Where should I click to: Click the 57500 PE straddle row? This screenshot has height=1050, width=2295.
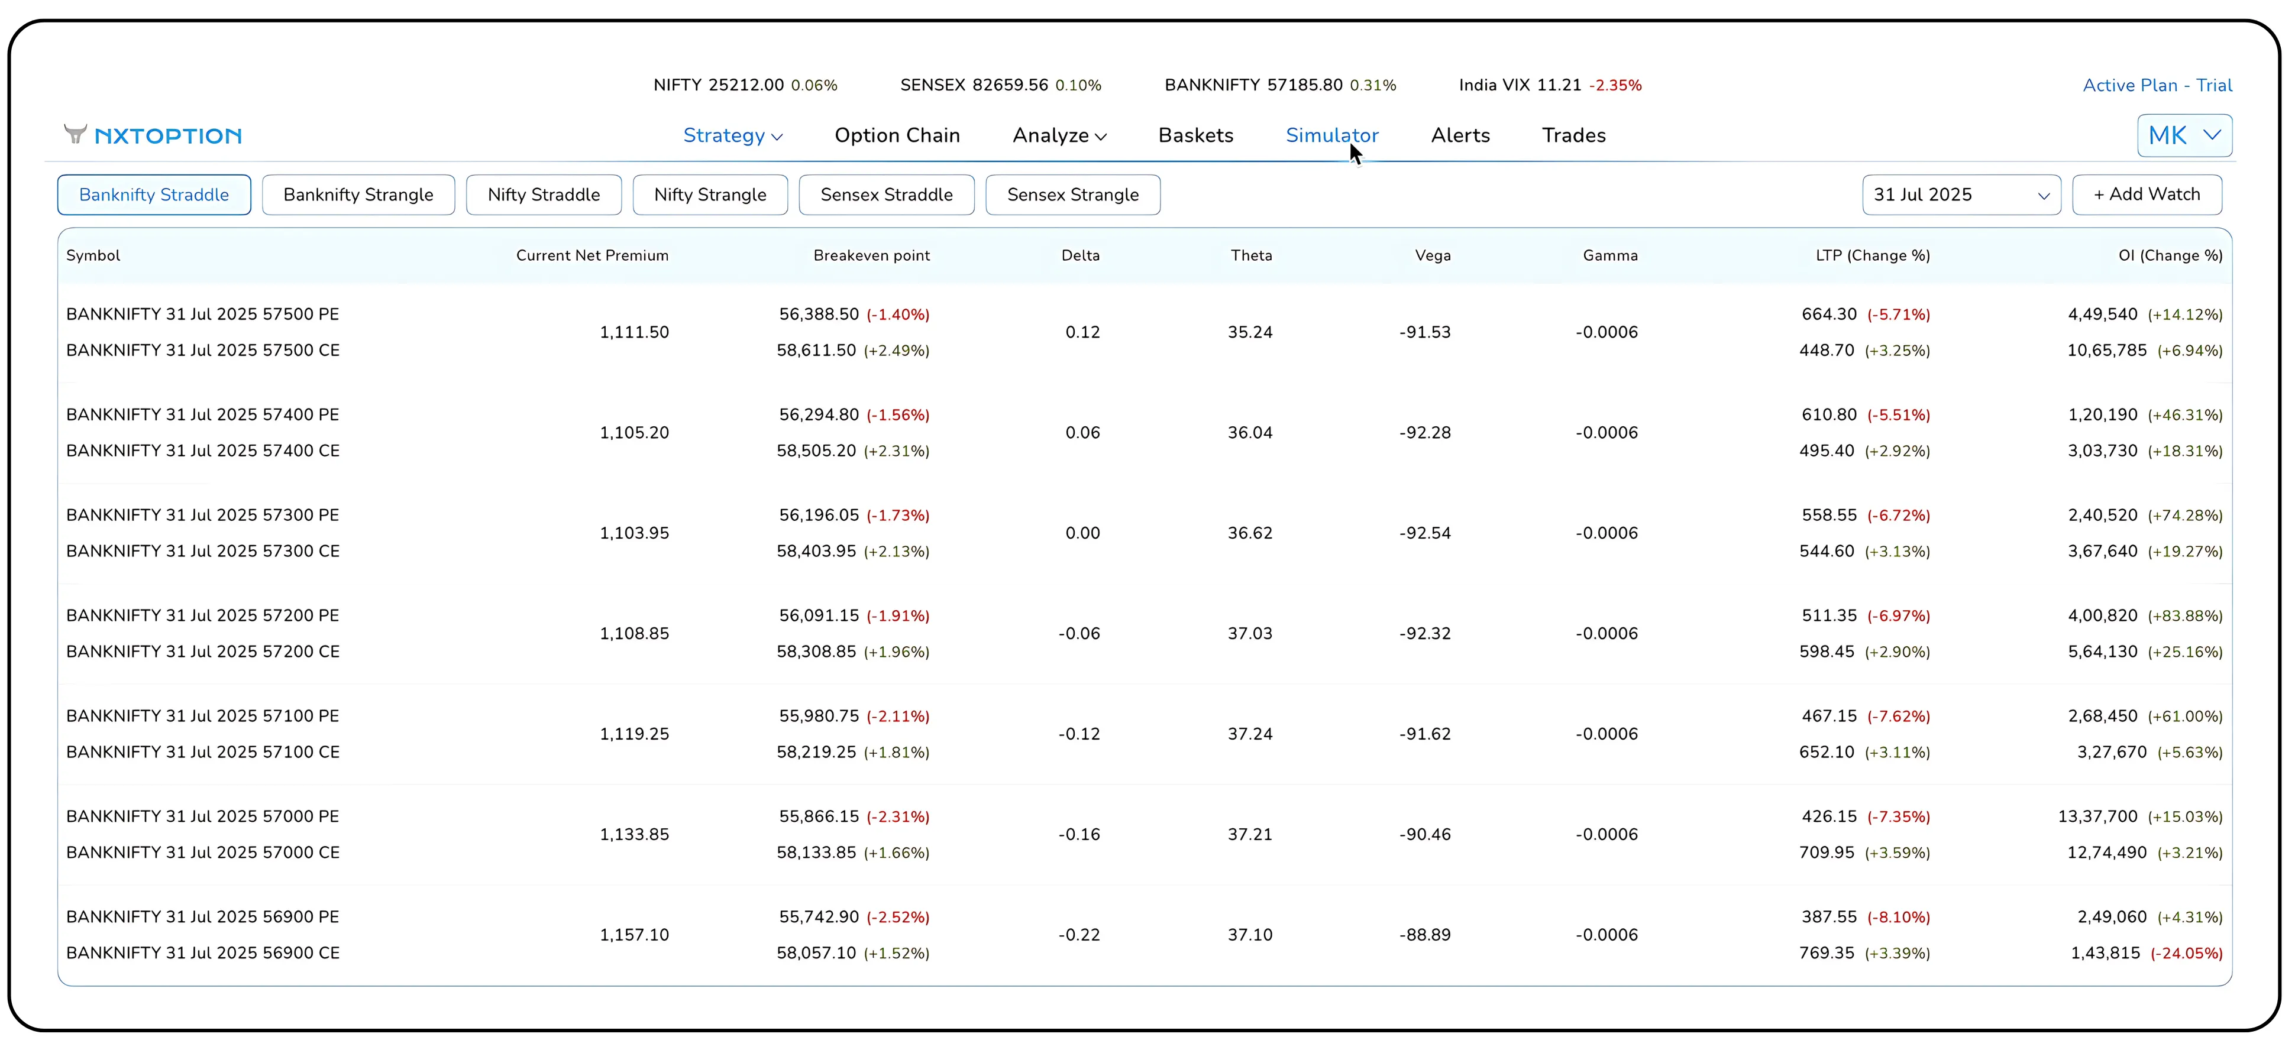coord(202,315)
